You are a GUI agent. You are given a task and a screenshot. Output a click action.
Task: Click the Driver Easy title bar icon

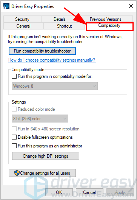click(6, 6)
